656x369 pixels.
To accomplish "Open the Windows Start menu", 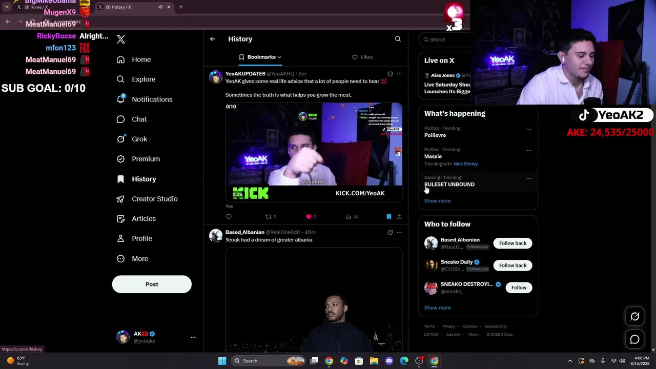I will tap(222, 361).
